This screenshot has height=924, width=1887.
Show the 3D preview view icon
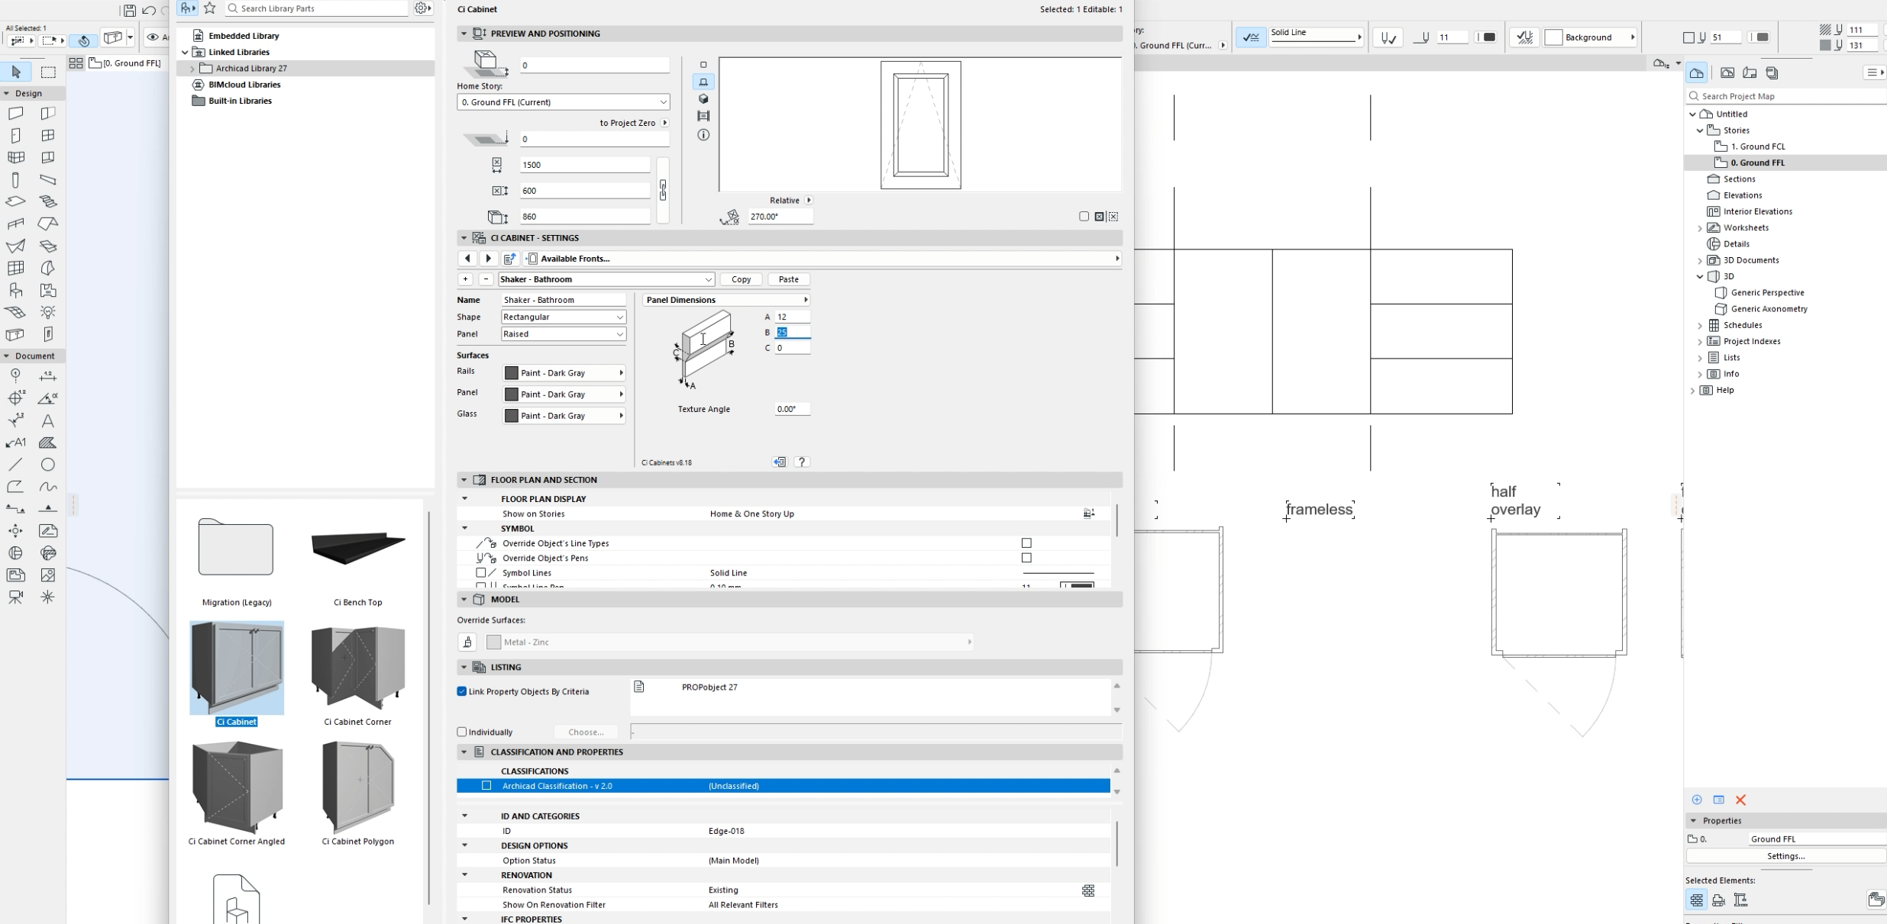pyautogui.click(x=703, y=99)
